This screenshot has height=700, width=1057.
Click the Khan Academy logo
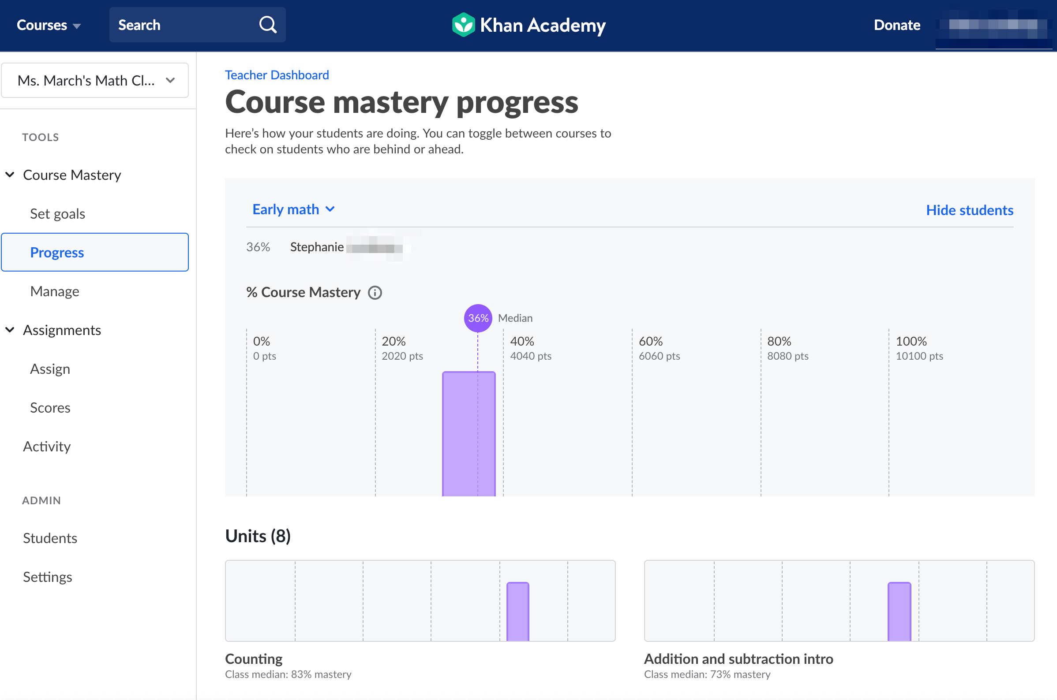tap(528, 25)
